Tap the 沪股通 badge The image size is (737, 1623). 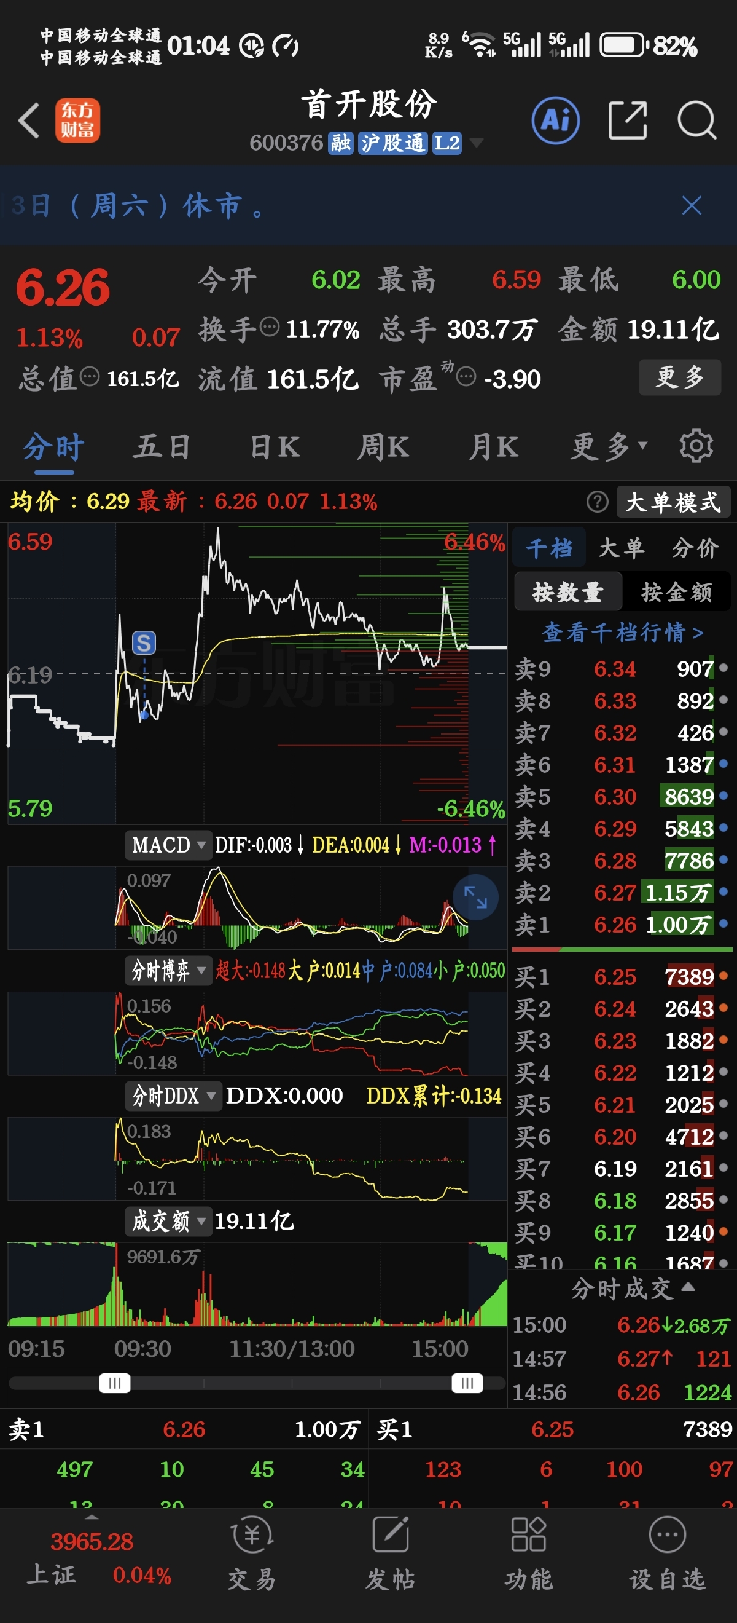(x=392, y=143)
